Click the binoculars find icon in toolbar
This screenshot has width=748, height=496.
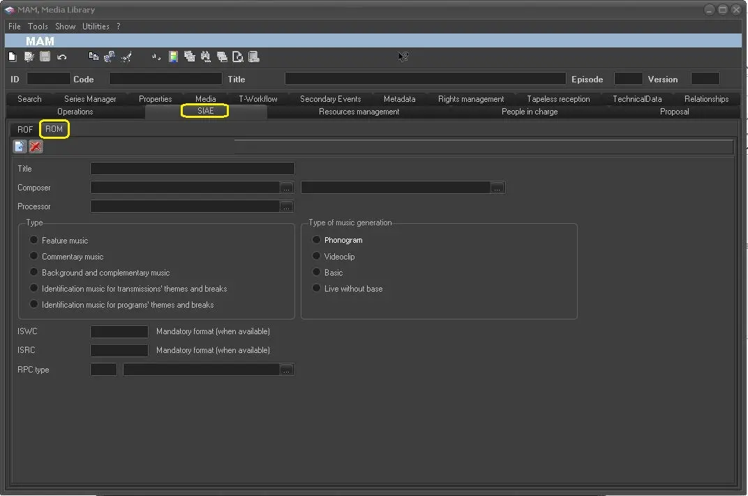(x=205, y=57)
